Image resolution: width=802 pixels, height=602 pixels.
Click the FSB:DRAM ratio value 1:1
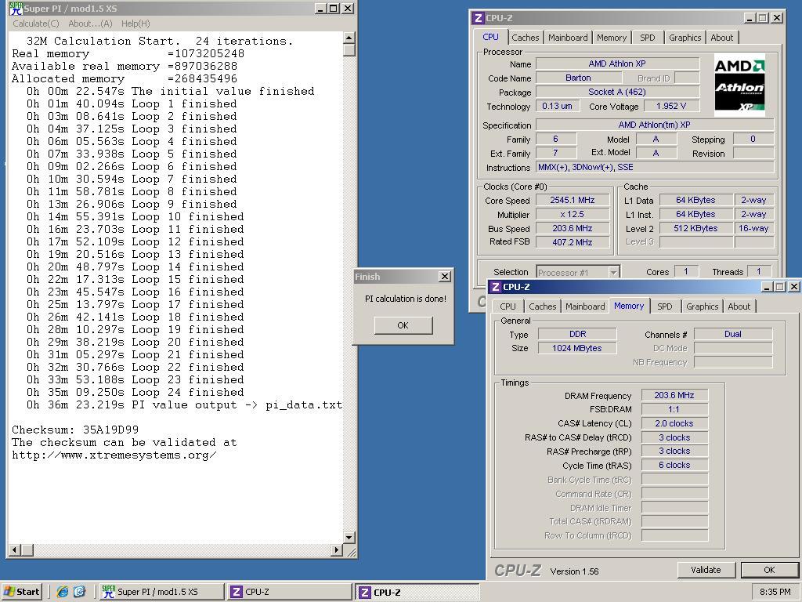point(674,409)
